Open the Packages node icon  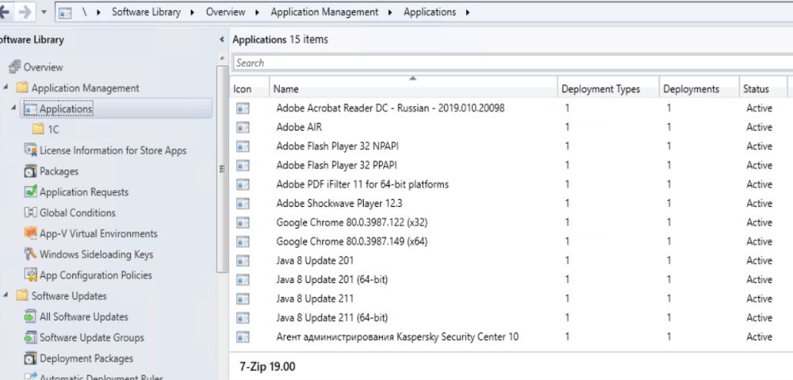coord(30,171)
